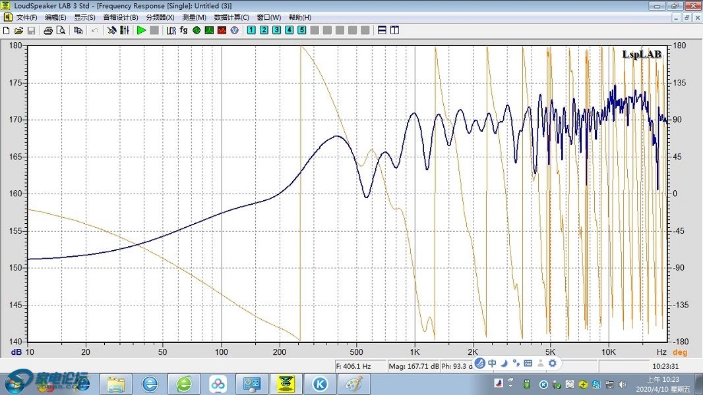Image resolution: width=703 pixels, height=395 pixels.
Task: Open the LCR meter tool
Action: (x=171, y=30)
